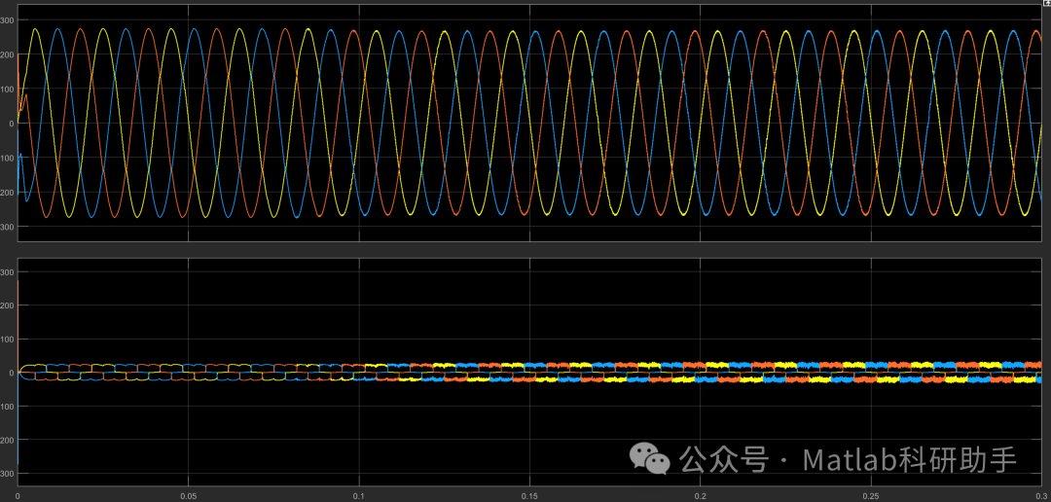Viewport: 1051px width, 502px height.
Task: Select the upper plot with large three-phase sinusoids
Action: (529, 124)
